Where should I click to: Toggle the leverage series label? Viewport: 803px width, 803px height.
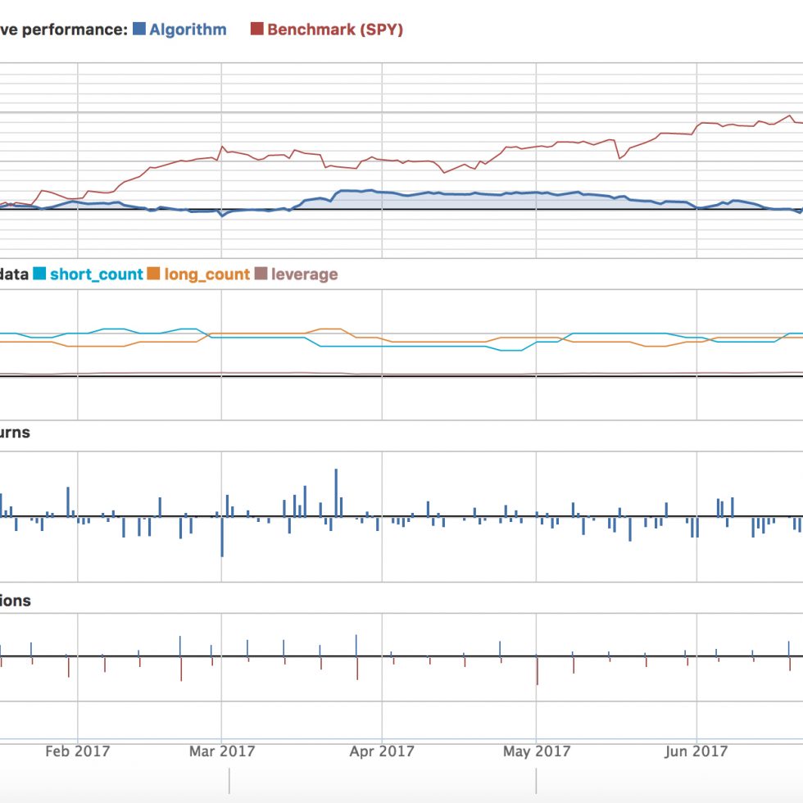click(x=304, y=274)
